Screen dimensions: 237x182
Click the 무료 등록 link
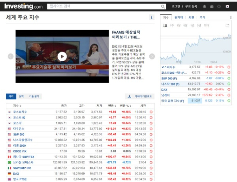click(x=191, y=6)
